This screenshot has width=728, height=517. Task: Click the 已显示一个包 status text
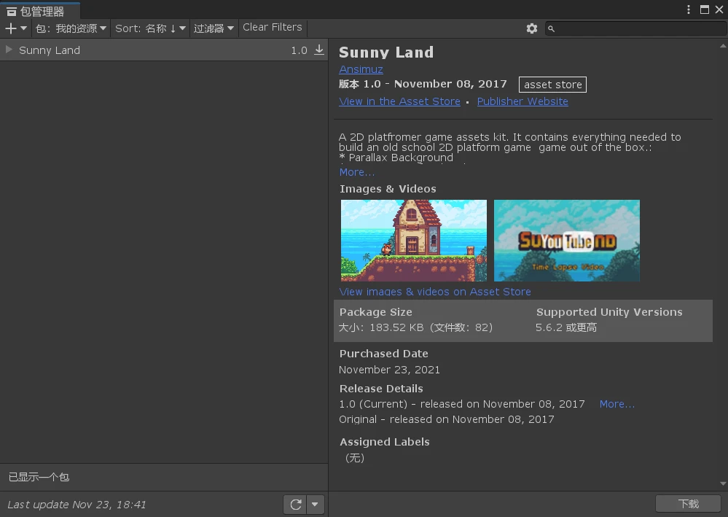click(39, 477)
